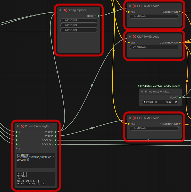This screenshot has height=192, width=191.
Task: Click the STRING output port of StringReplace
Action: point(98,16)
